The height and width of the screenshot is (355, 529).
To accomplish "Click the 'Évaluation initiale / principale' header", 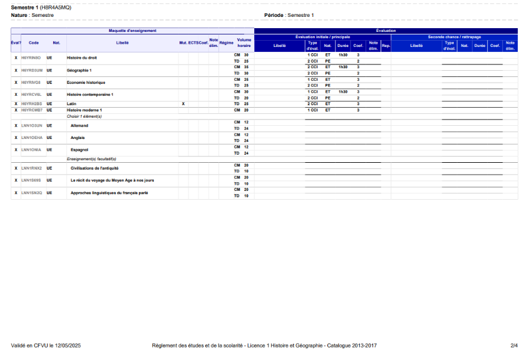I will coord(322,37).
